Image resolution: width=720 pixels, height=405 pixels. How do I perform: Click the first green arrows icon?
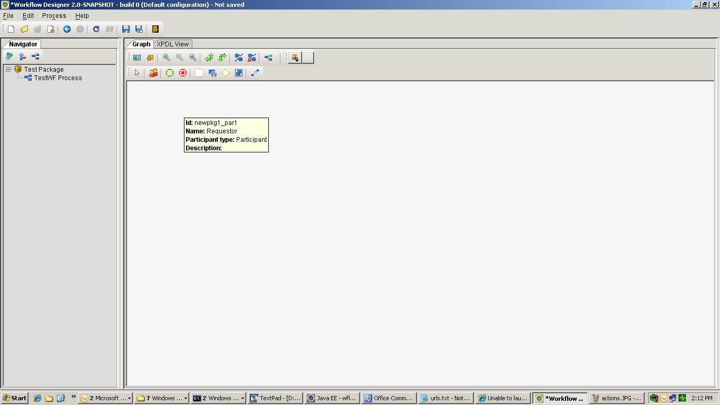(209, 57)
